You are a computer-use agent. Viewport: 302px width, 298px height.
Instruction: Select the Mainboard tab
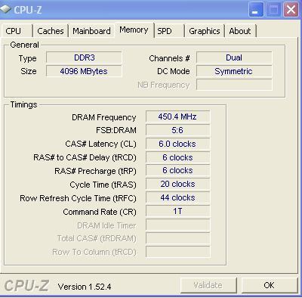(91, 31)
